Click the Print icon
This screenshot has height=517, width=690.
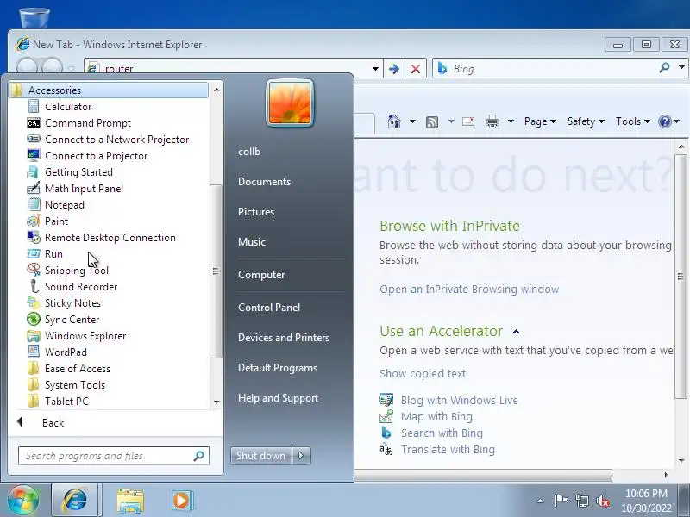click(x=492, y=121)
